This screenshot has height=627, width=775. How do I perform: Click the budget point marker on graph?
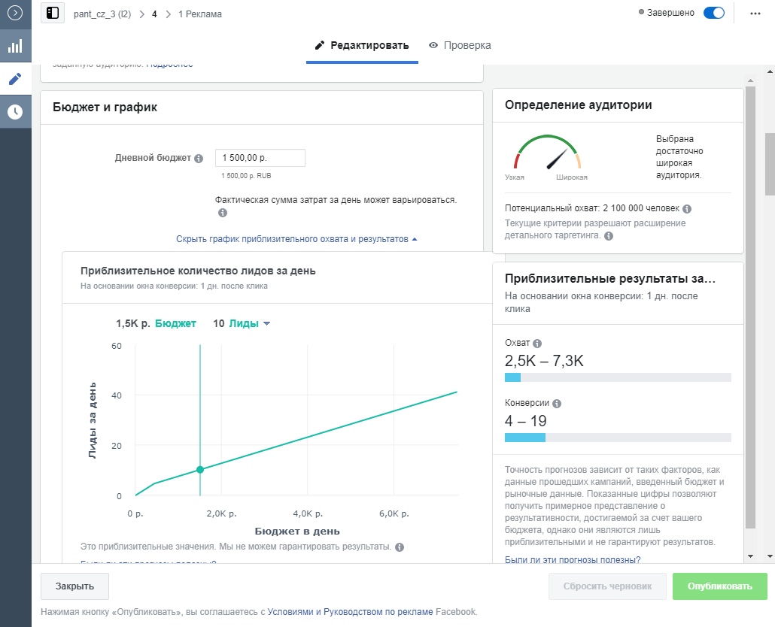click(x=200, y=470)
